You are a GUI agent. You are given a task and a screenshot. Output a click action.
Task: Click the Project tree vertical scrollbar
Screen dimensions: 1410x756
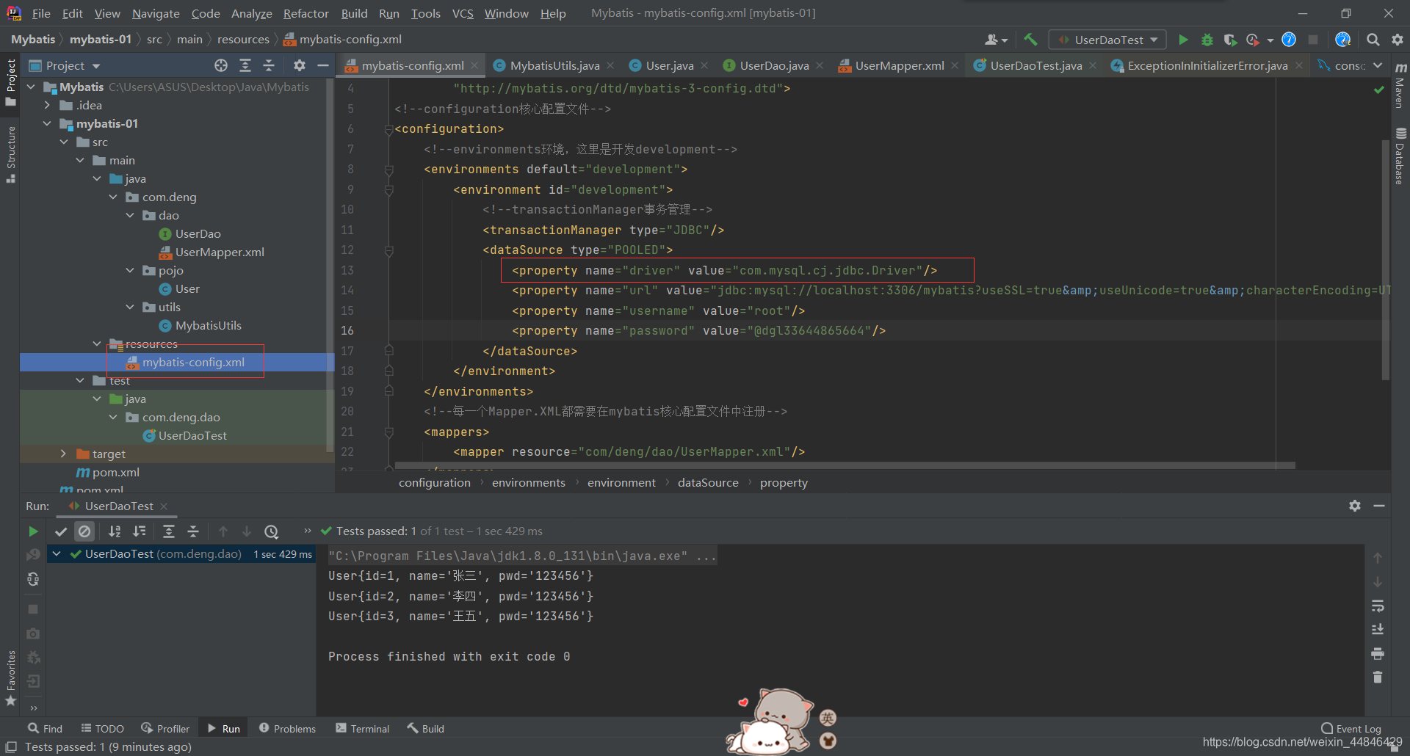coord(330,264)
